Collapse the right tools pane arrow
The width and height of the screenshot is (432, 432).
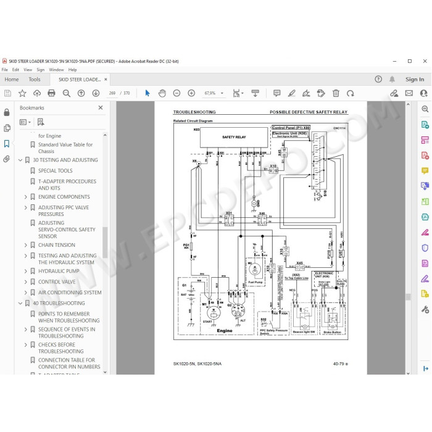pos(426,368)
